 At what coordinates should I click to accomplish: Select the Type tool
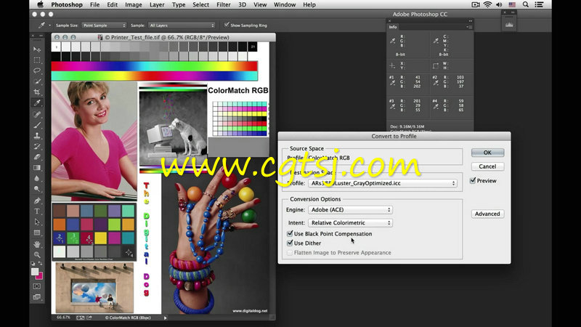point(37,211)
